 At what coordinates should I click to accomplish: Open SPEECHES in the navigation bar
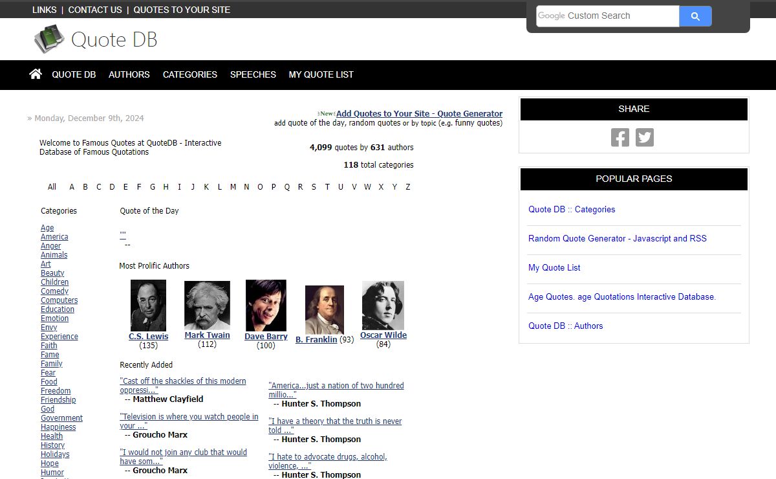point(253,74)
